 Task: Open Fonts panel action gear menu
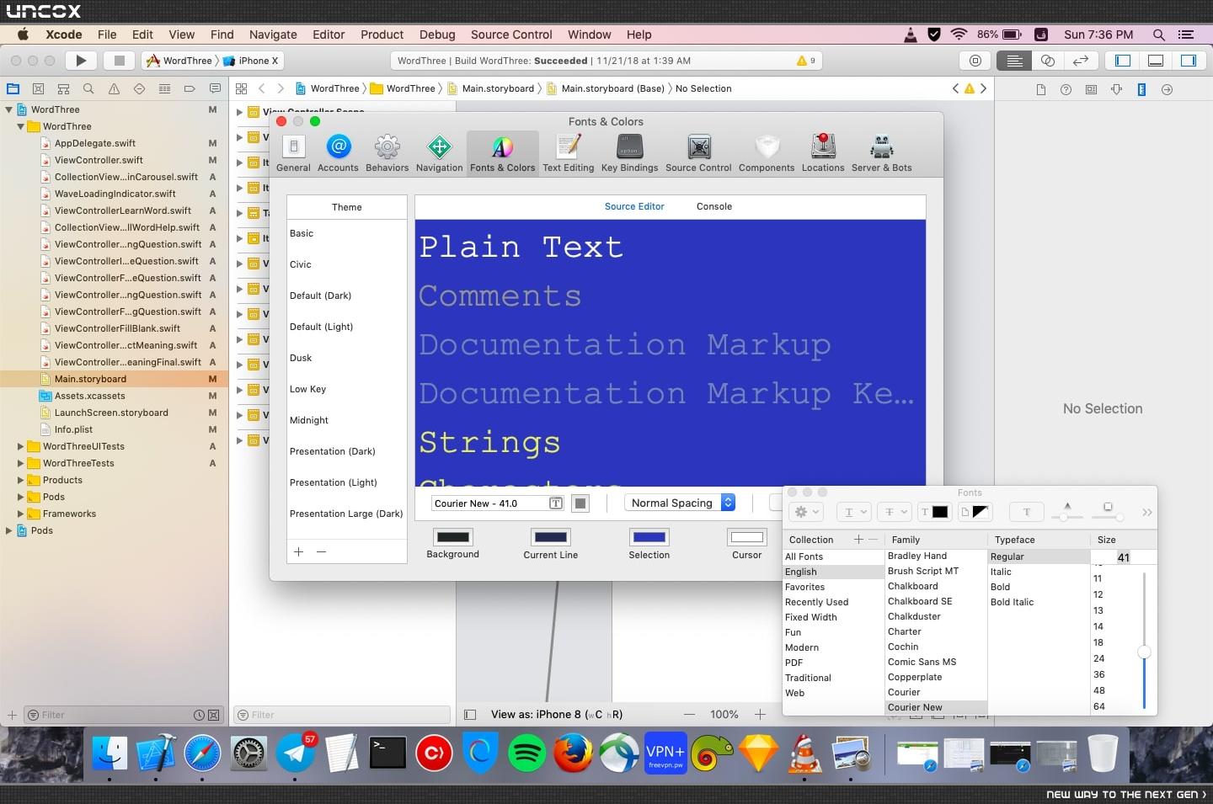pos(807,512)
